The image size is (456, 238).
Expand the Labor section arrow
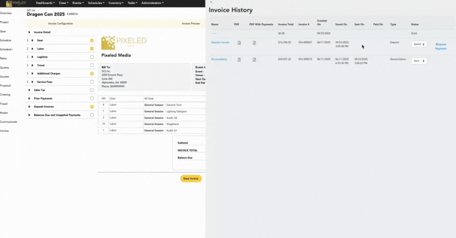33,49
